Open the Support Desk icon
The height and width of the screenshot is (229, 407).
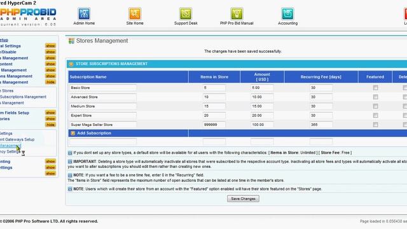pos(186,13)
